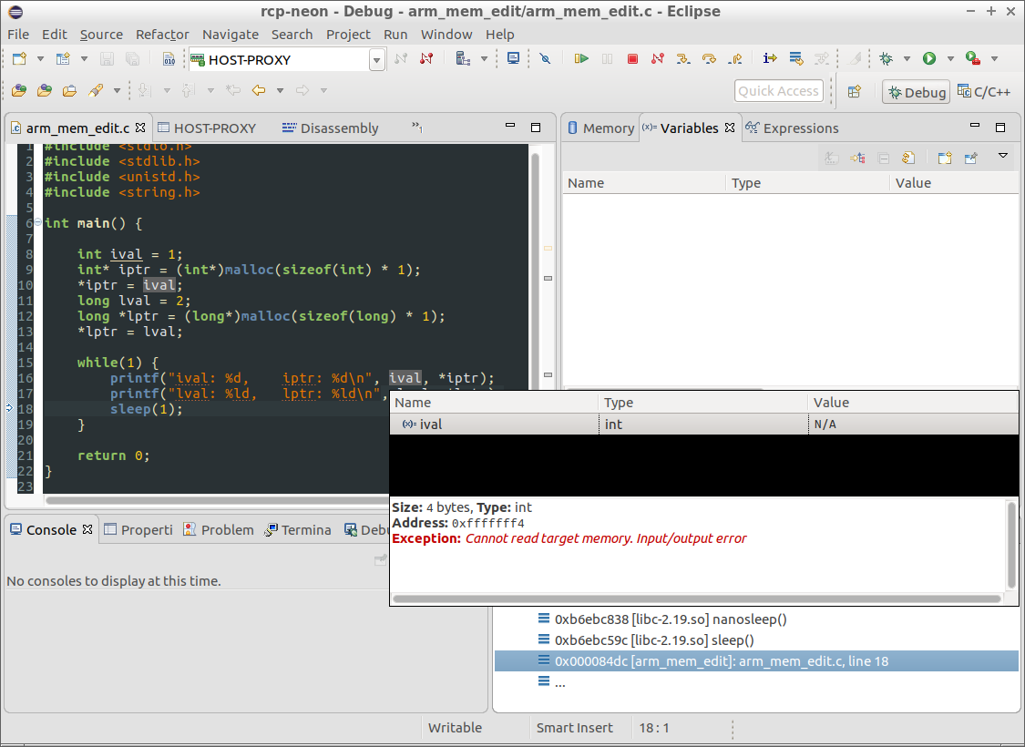Click the Disconnect icon next to Terminate
This screenshot has width=1025, height=747.
pyautogui.click(x=658, y=59)
